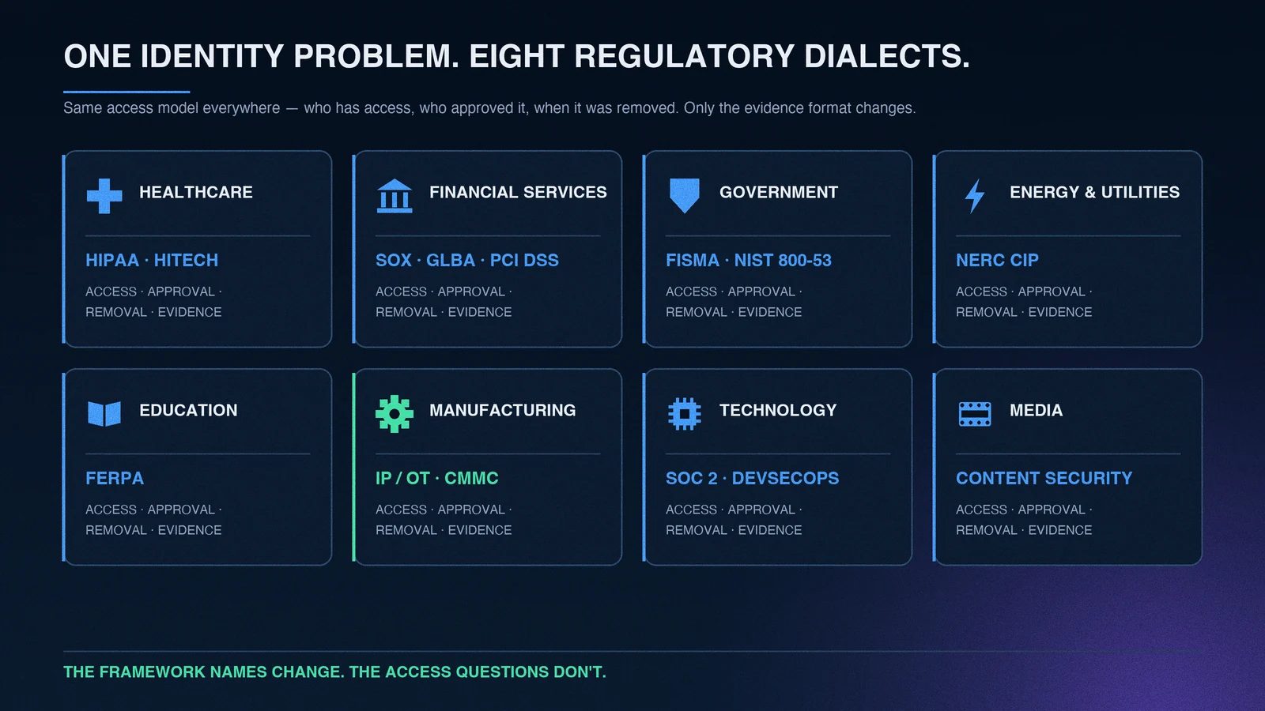Screen dimensions: 1265x711
Task: Click the green IP / OT · CMMC label
Action: [437, 478]
